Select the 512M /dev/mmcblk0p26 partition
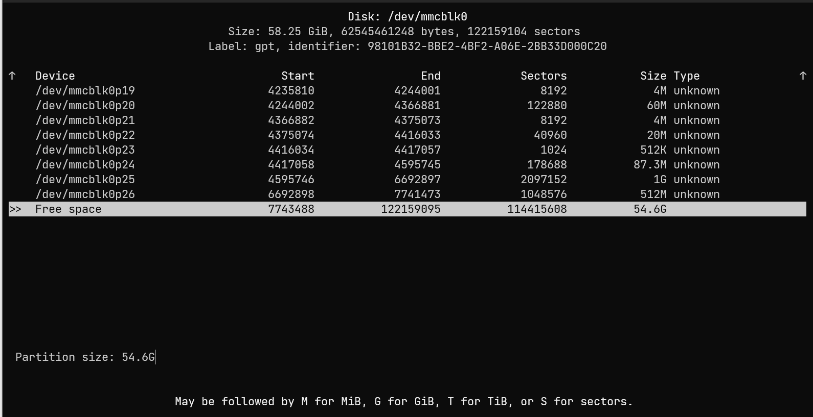 pos(85,194)
